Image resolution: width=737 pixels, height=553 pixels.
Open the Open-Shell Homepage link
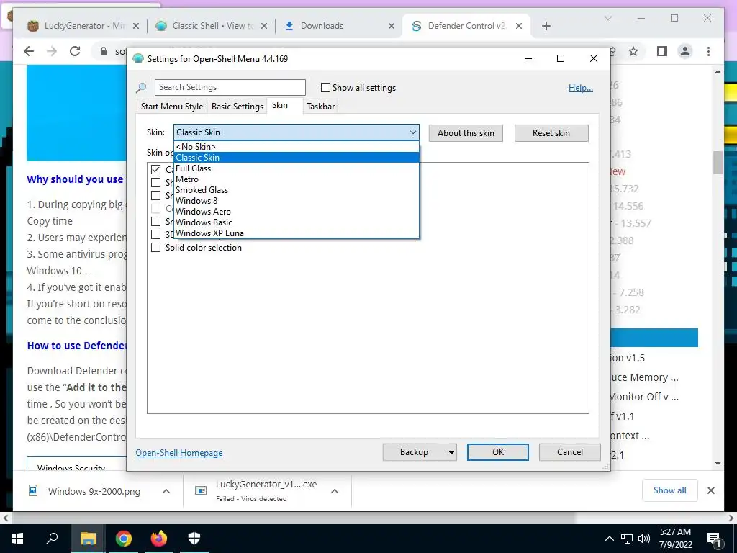coord(179,453)
